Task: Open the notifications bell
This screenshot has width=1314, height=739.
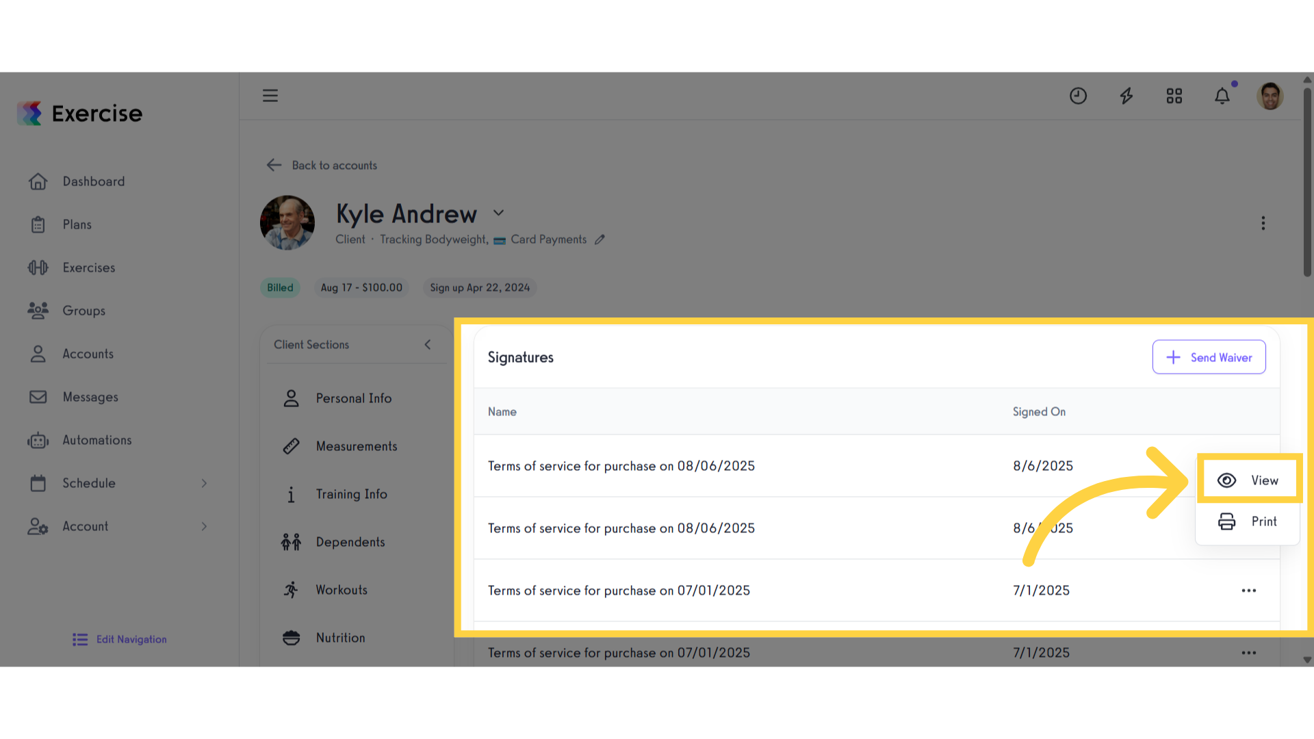Action: click(x=1222, y=96)
